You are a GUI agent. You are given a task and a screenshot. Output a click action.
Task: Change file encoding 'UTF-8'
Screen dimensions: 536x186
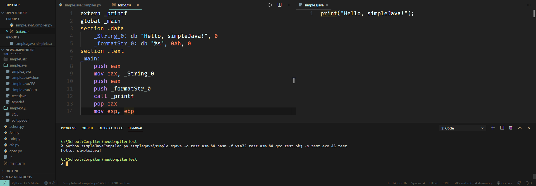(434, 183)
